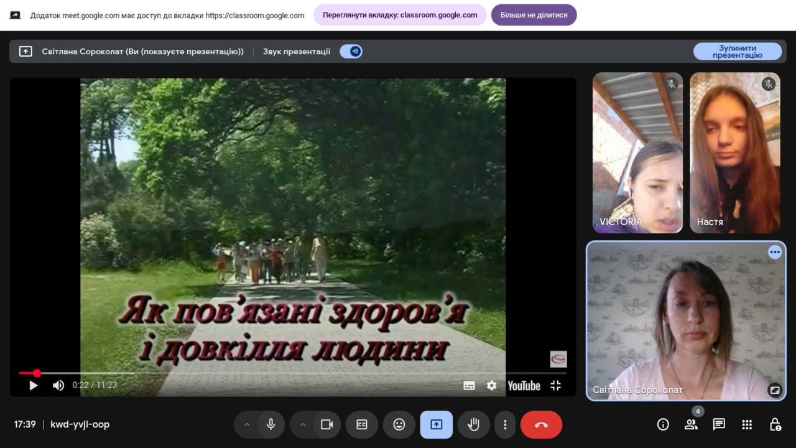Mute the YouTube video volume
The image size is (796, 448).
point(58,386)
